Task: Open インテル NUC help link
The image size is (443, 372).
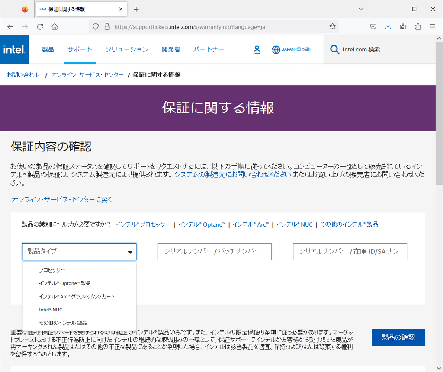Action: click(294, 224)
